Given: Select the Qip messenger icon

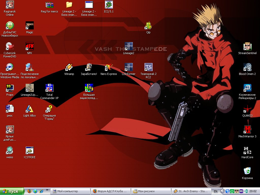Looking at the screenshot, I should pos(148,26).
